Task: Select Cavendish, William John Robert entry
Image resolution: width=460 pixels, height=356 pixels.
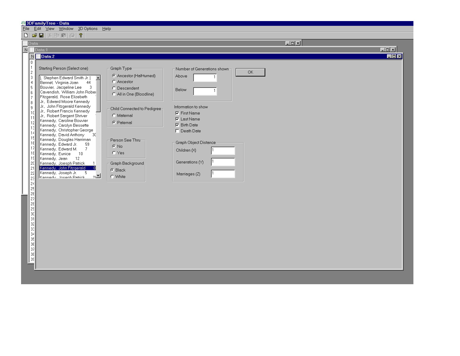Action: click(68, 92)
